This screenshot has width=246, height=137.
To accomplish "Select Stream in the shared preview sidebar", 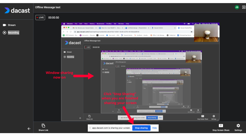I will tap(68, 52).
